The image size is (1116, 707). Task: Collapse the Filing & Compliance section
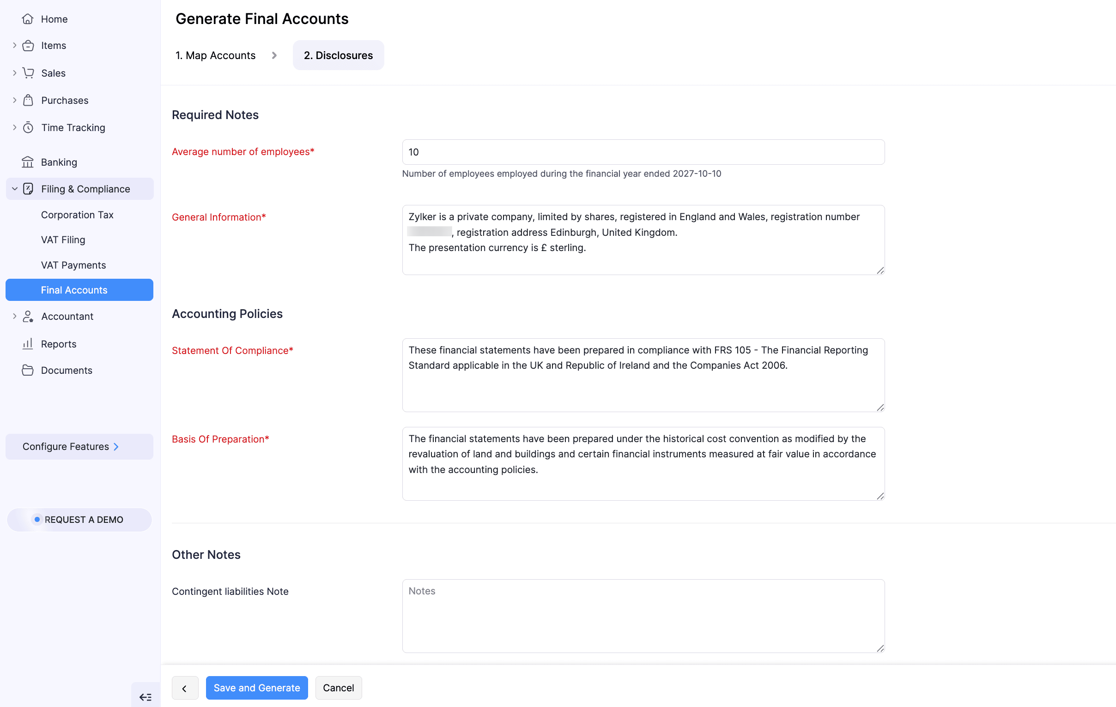[x=14, y=189]
